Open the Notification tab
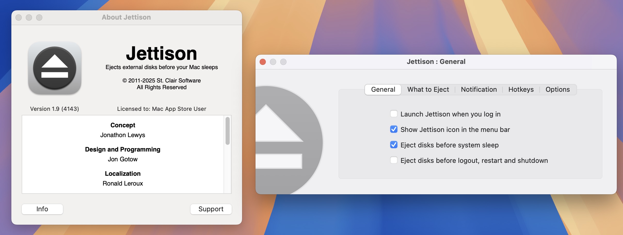 (478, 89)
